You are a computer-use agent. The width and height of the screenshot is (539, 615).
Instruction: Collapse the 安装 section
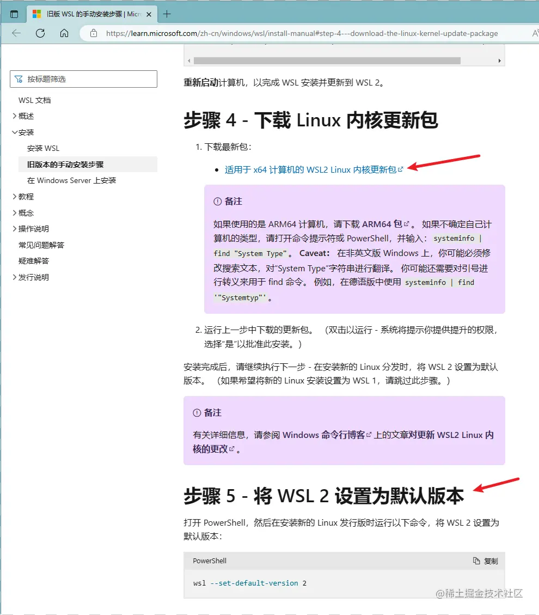point(23,132)
